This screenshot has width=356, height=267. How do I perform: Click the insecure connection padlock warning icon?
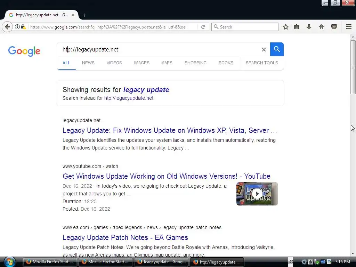click(23, 27)
